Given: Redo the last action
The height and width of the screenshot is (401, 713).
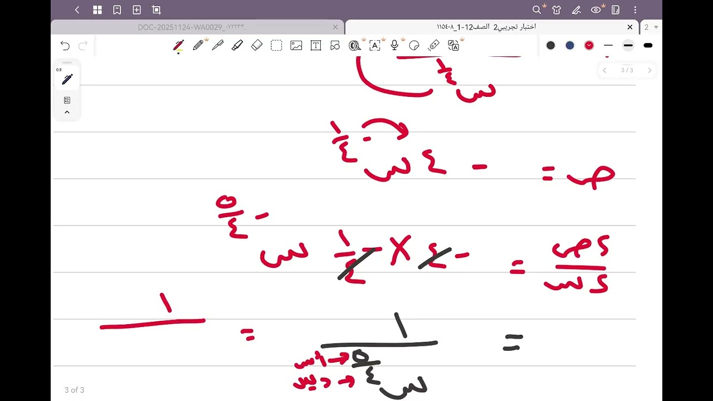Looking at the screenshot, I should [83, 46].
